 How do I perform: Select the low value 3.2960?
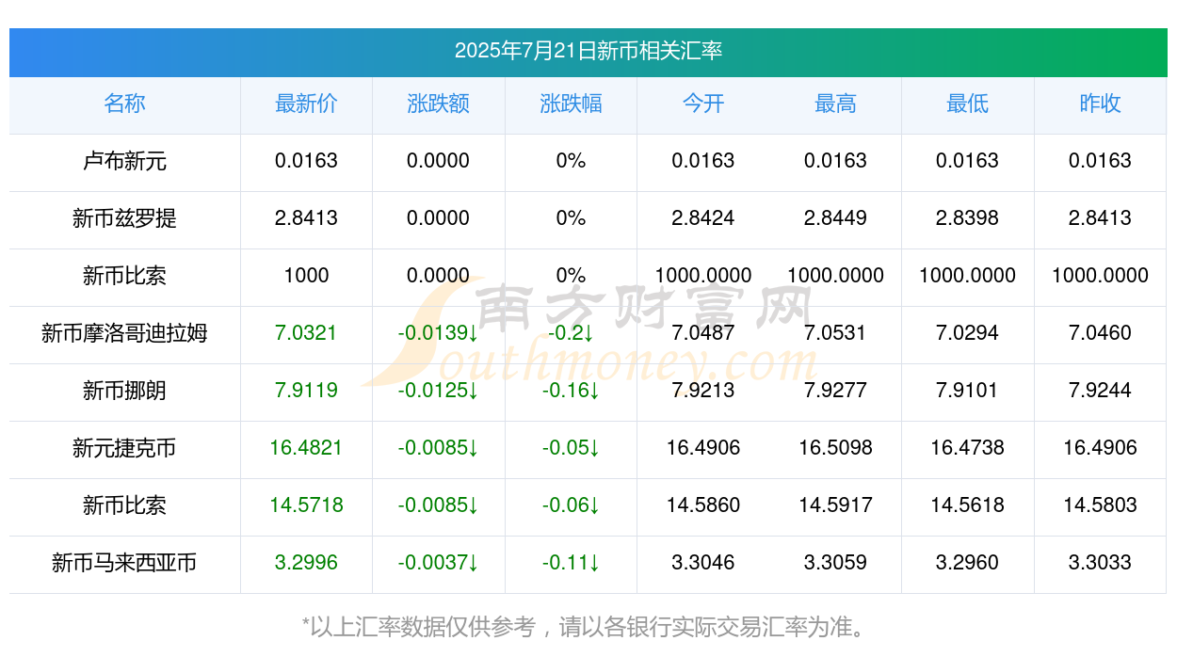click(x=967, y=563)
